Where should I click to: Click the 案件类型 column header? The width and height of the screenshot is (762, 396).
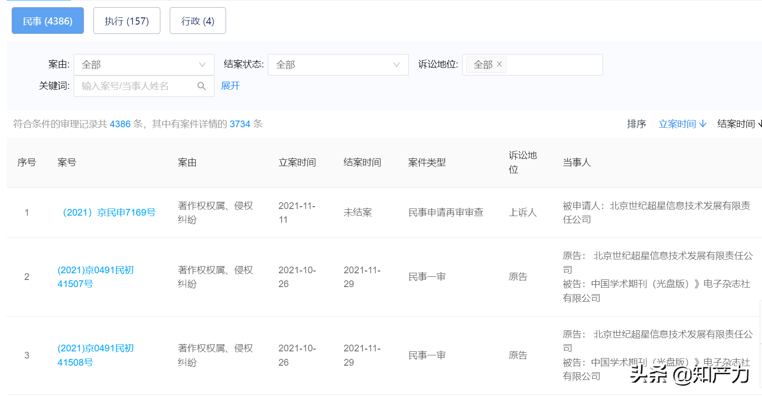pos(427,163)
